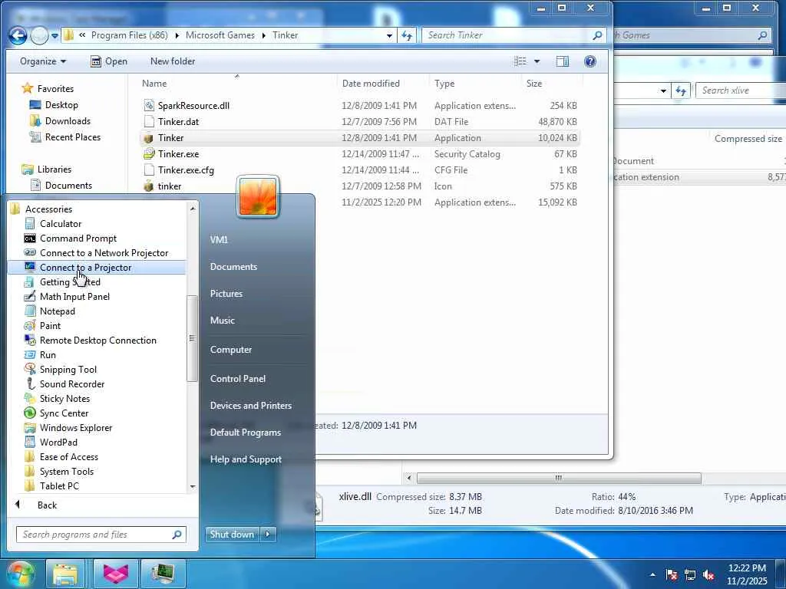Open the Run dialog entry
Screen dimensions: 786x589
coord(48,354)
